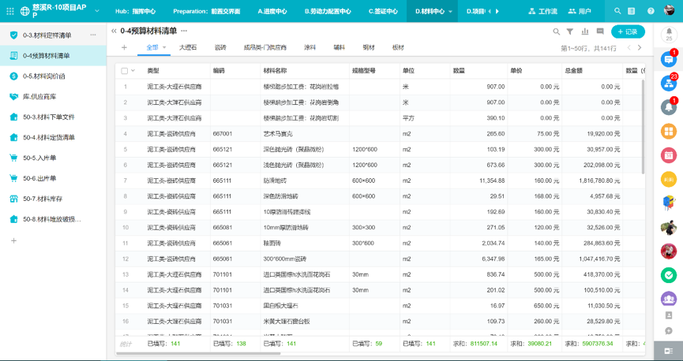This screenshot has width=683, height=361.
Task: Open the green checkmark icon in the right rail
Action: tap(669, 275)
